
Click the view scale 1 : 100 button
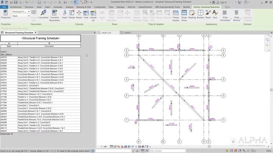coord(104,147)
